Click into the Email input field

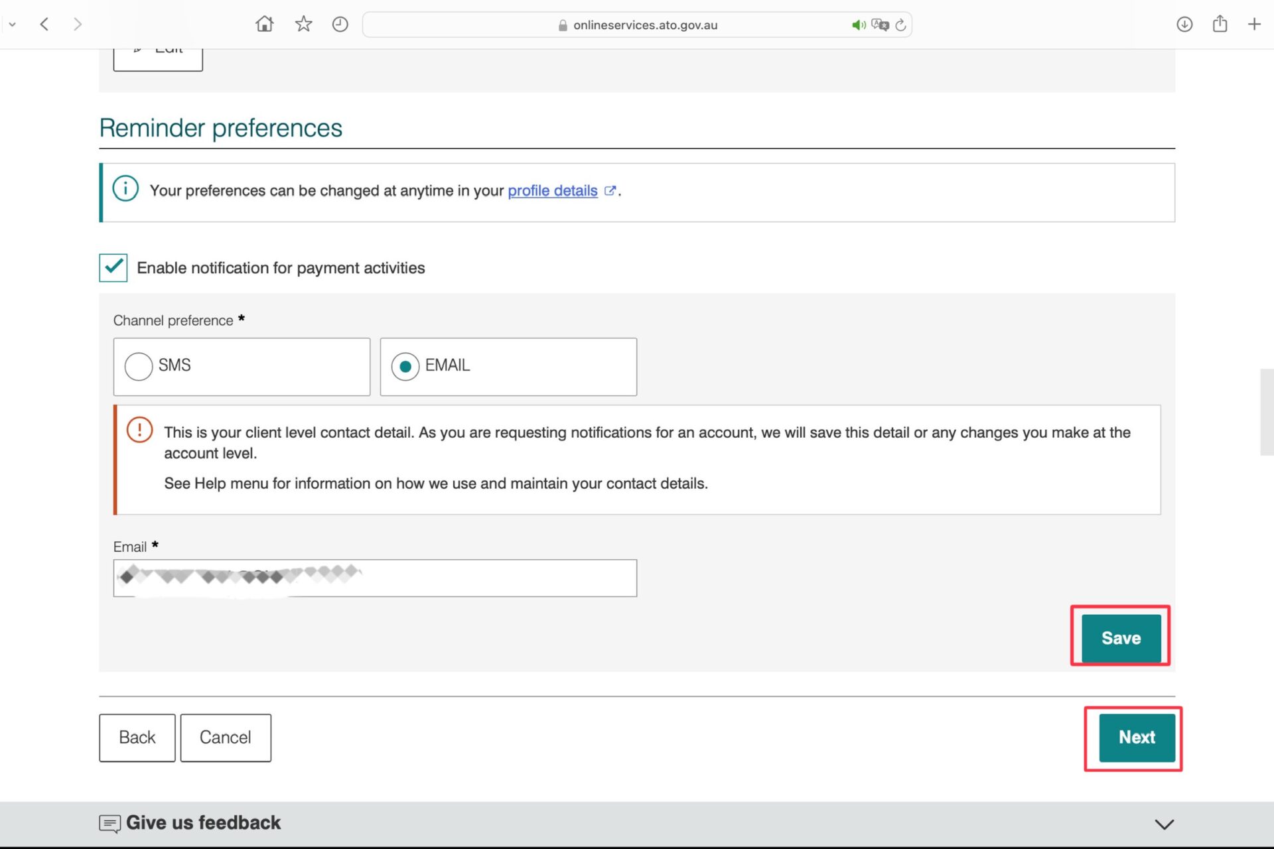(375, 578)
